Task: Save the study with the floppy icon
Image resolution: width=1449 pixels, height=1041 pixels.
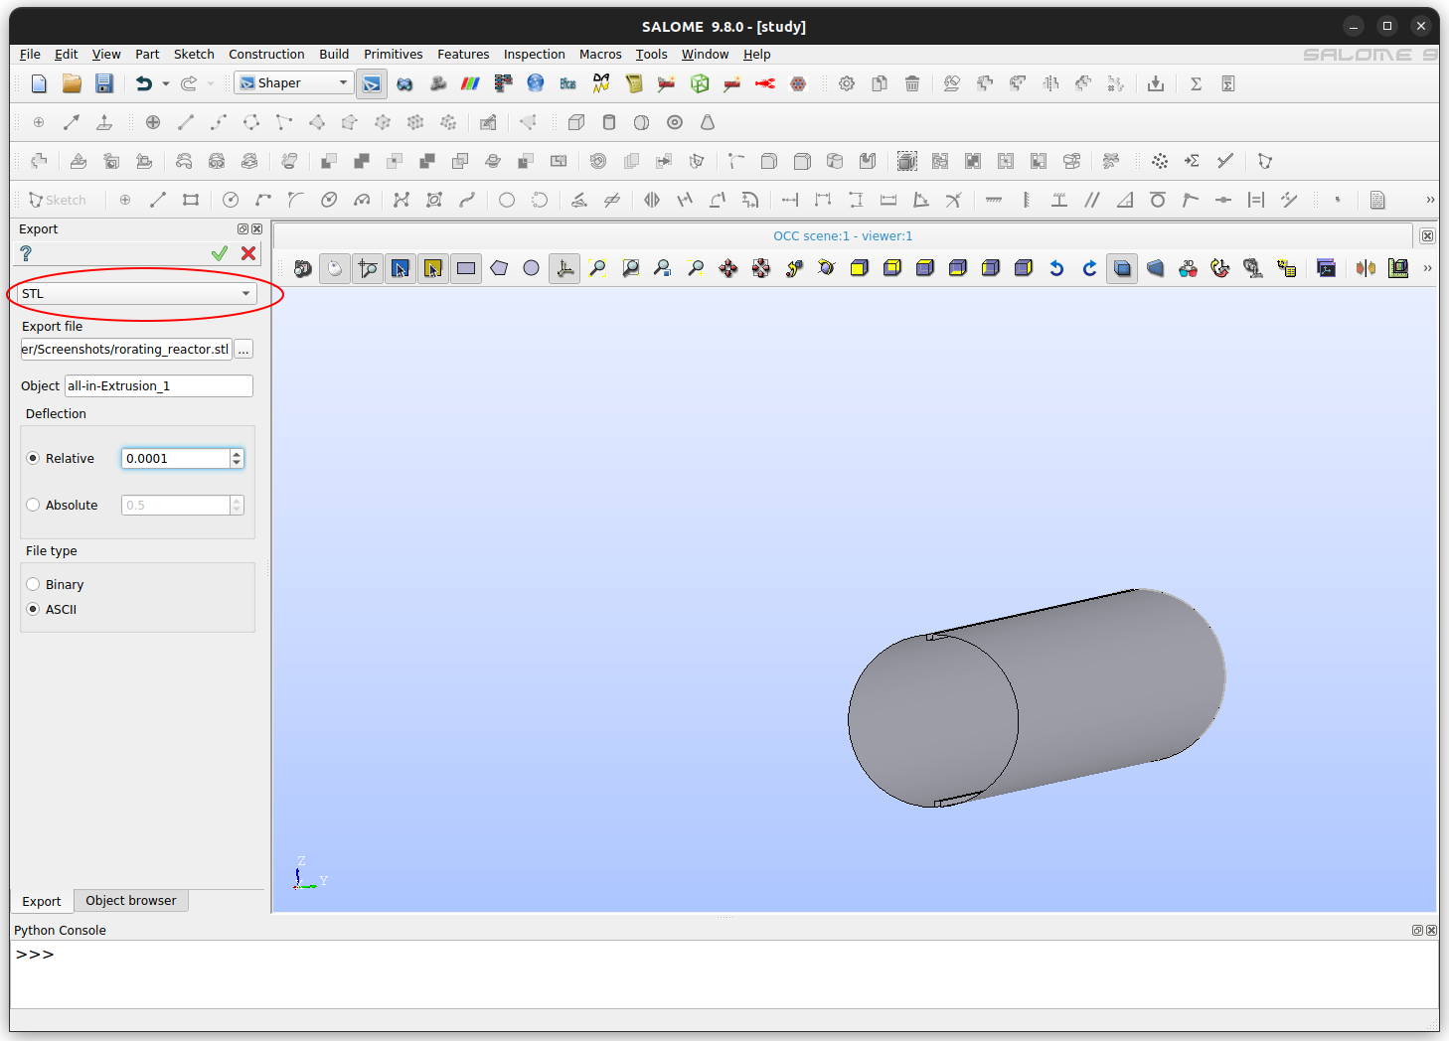Action: 104,83
